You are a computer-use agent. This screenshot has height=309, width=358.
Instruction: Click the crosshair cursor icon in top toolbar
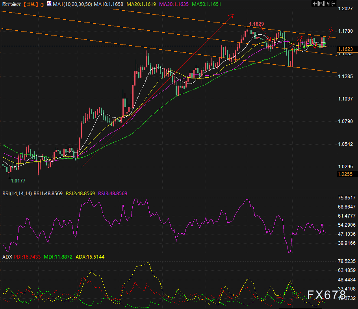(x=314, y=4)
